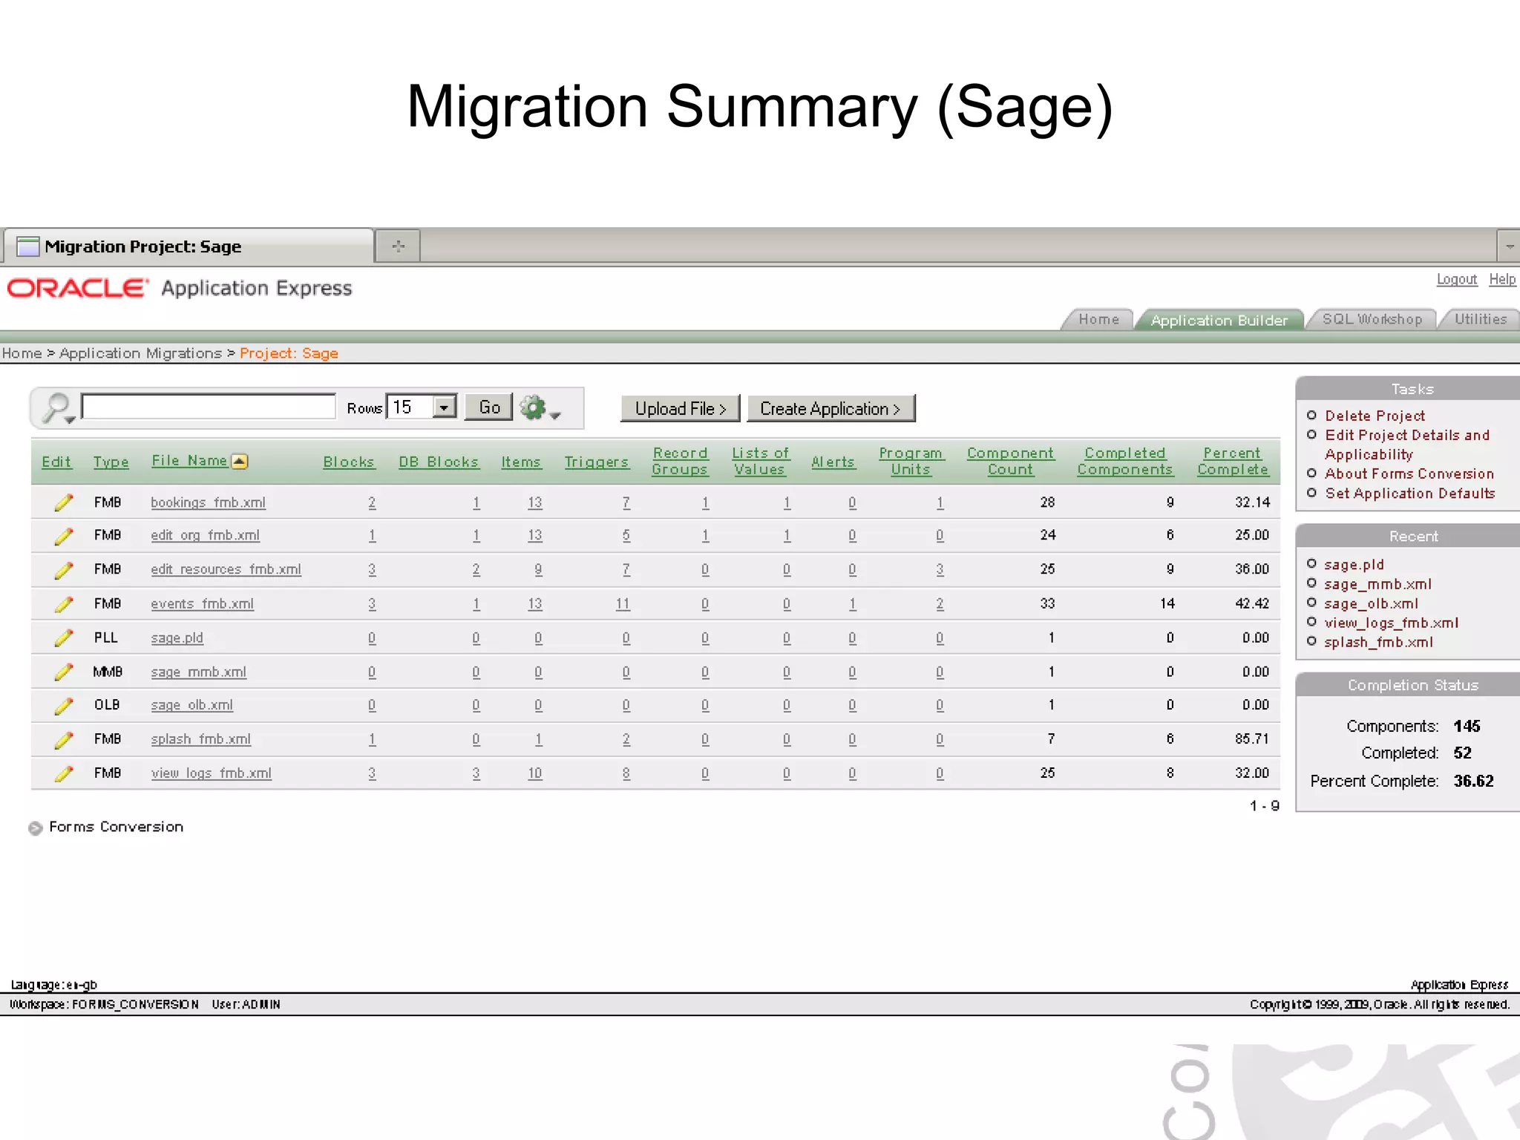
Task: Switch to the Home tab
Action: (x=1098, y=319)
